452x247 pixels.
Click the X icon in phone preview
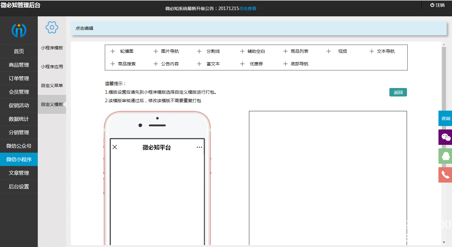pyautogui.click(x=115, y=147)
